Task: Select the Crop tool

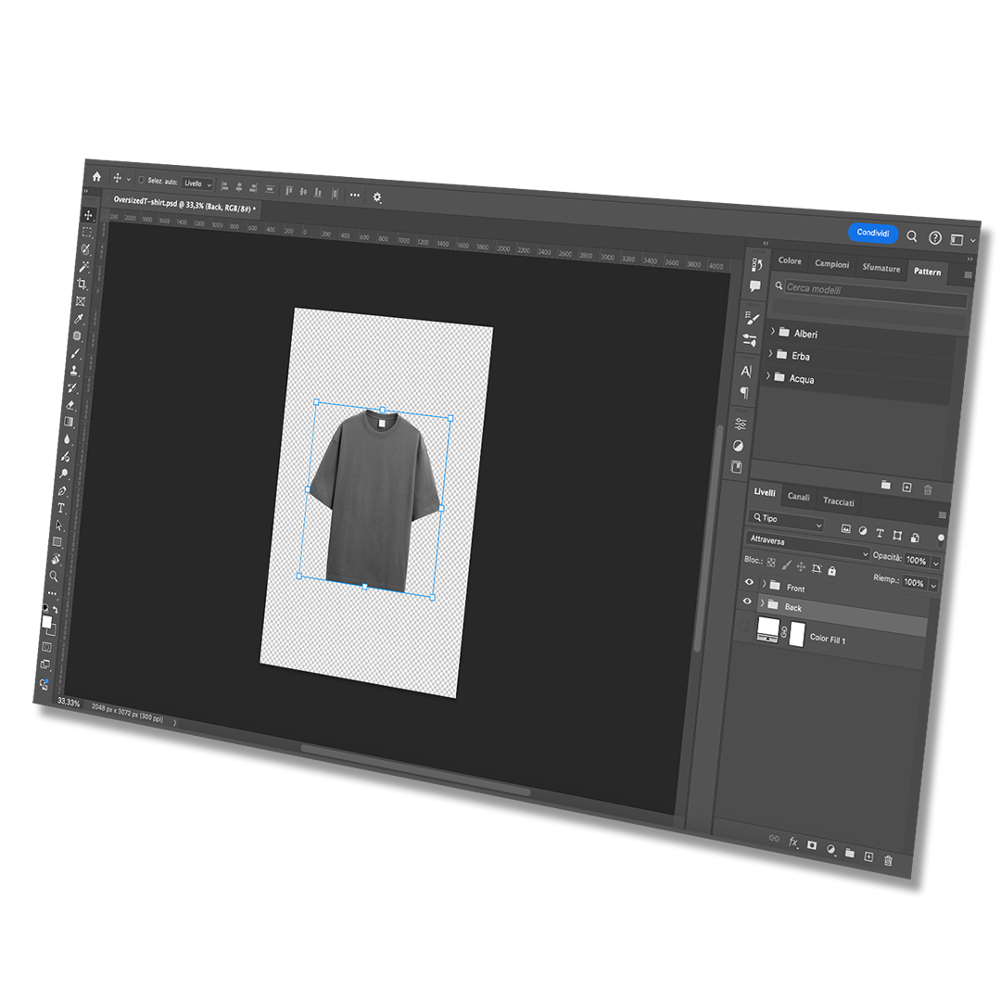Action: click(82, 284)
